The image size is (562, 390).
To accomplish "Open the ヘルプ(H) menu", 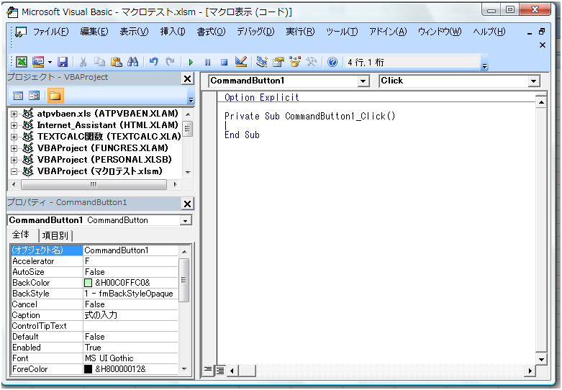I will tap(489, 32).
